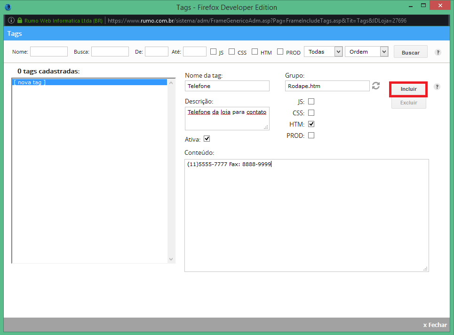Click the x Fechar link
The height and width of the screenshot is (335, 454).
(x=435, y=325)
